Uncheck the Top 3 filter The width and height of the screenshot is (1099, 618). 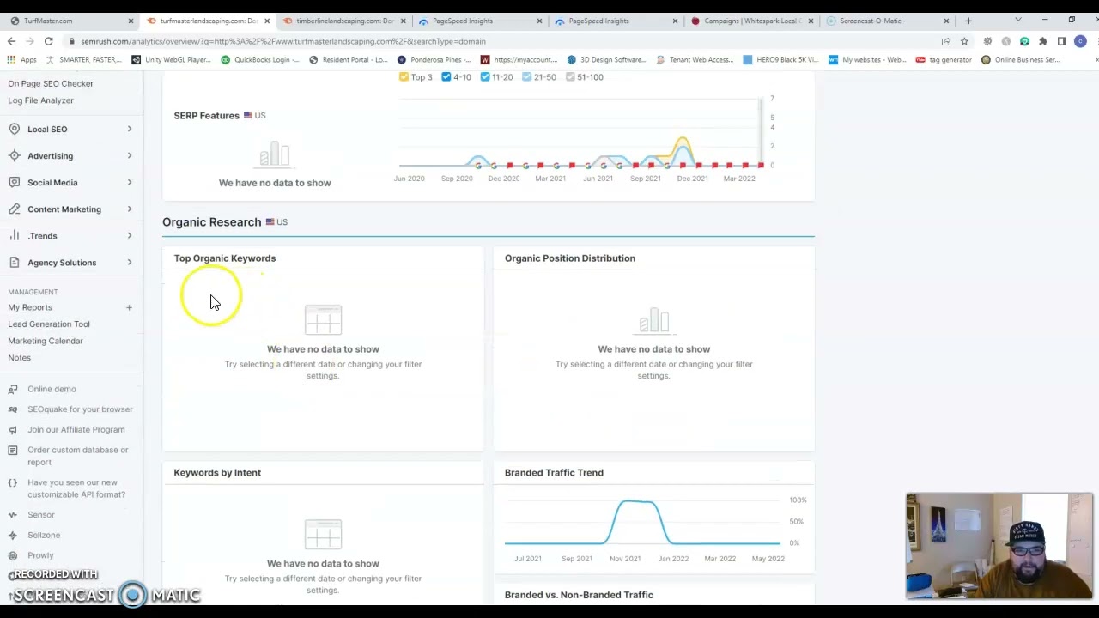tap(404, 76)
